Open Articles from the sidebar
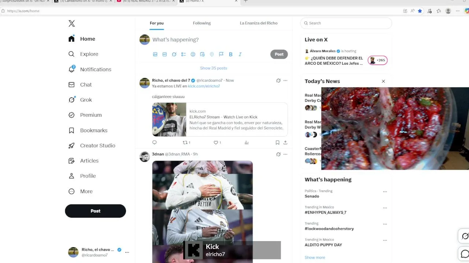The image size is (469, 263). [83, 161]
